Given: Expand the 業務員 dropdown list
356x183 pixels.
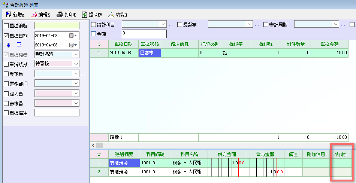Looking at the screenshot, I should (76, 74).
